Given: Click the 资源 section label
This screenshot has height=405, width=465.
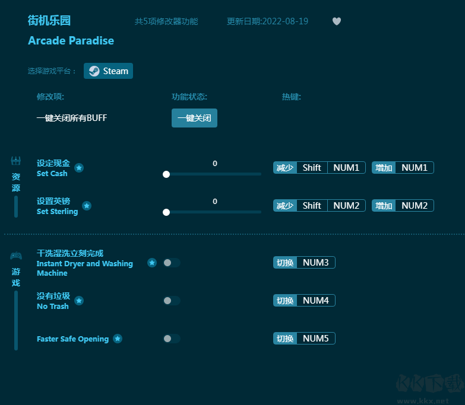Looking at the screenshot, I should pos(16,183).
